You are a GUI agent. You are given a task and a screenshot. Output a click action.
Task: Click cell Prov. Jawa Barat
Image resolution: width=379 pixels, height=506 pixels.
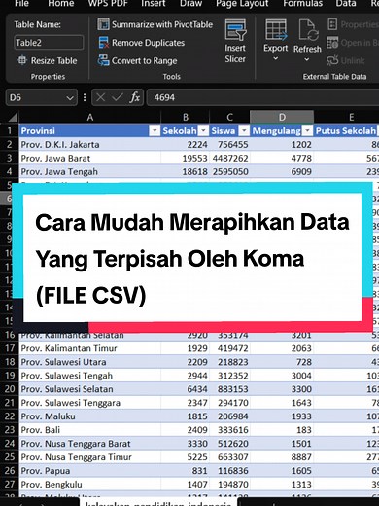tap(89, 158)
